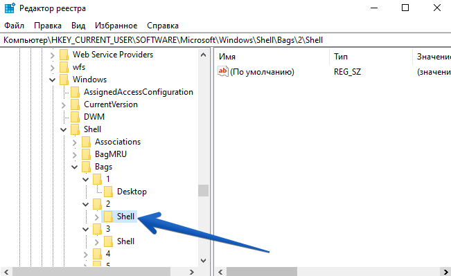
Task: Click folder icon of key 1
Action: [97, 179]
